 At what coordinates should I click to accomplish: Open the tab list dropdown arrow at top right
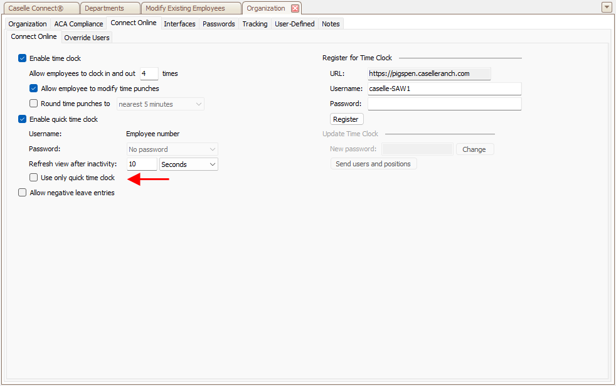(606, 8)
